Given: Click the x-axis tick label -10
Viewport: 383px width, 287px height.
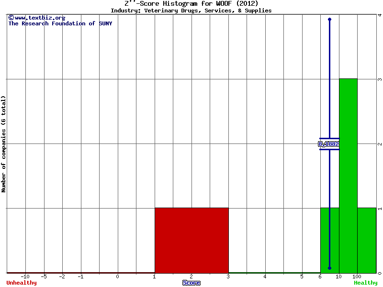Looking at the screenshot, I should point(25,276).
